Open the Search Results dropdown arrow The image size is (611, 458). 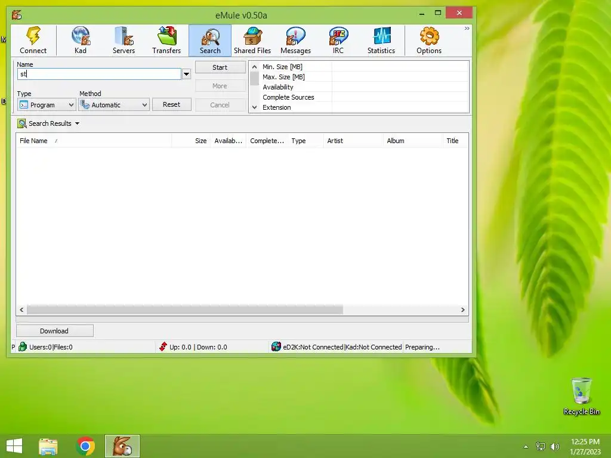point(77,123)
